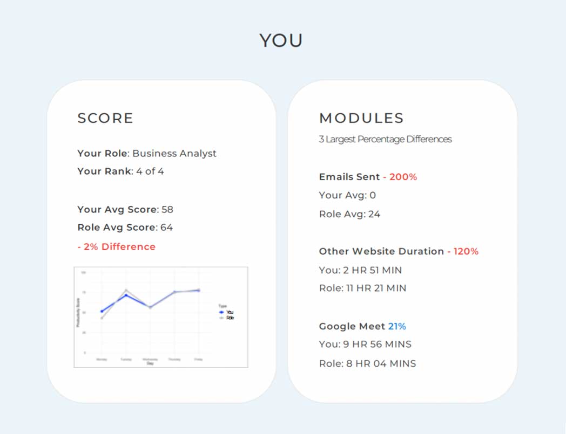Click Your Role: Business Analyst line

(147, 154)
